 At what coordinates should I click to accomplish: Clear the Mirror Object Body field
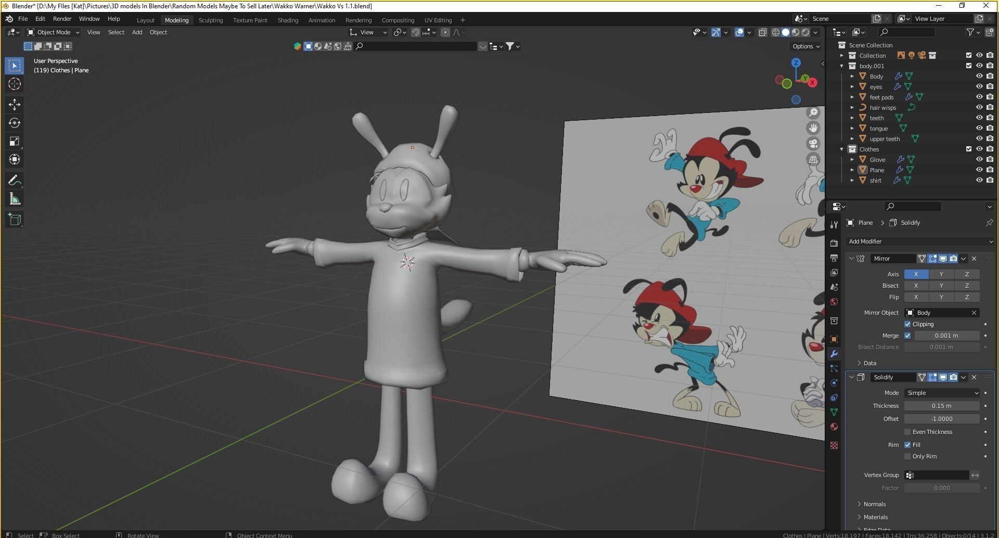(x=974, y=313)
